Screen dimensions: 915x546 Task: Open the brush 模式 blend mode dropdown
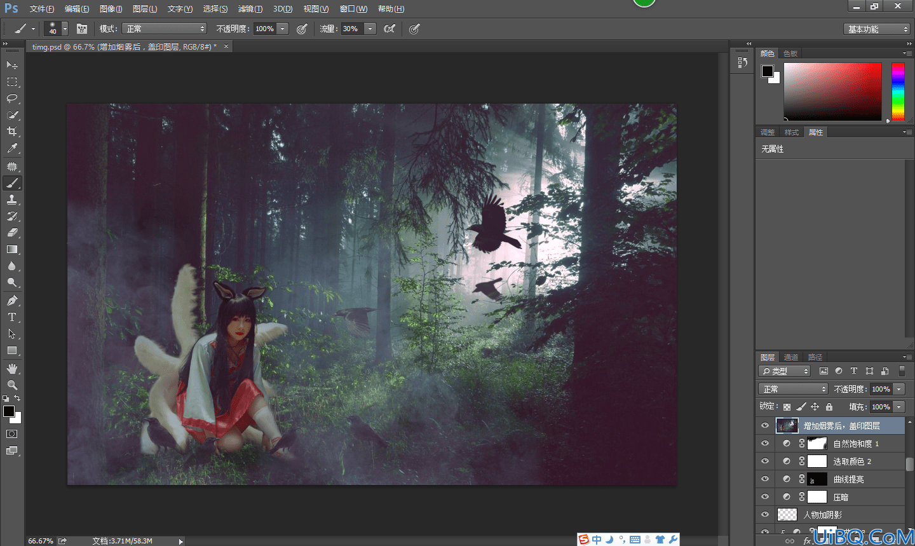[165, 29]
